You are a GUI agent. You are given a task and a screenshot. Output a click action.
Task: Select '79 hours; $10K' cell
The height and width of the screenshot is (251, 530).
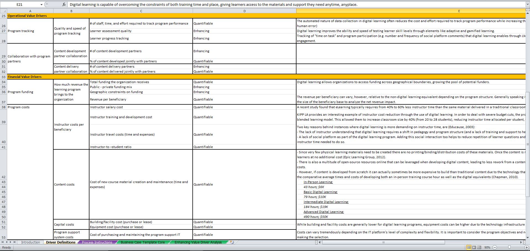[x=411, y=197]
